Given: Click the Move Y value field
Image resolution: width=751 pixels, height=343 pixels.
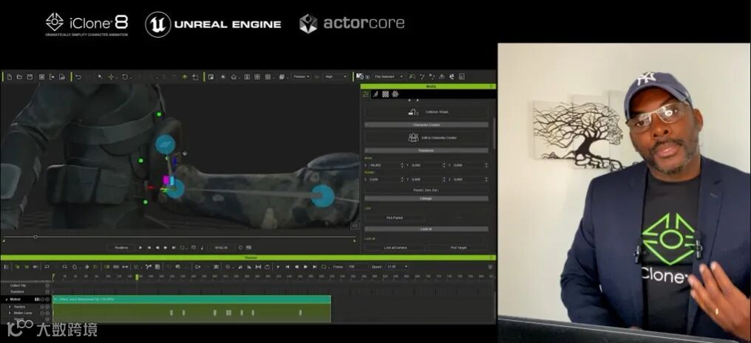Looking at the screenshot, I should coord(425,164).
